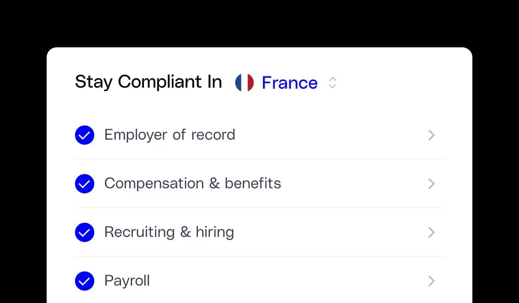Click the Recruiting & hiring checkmark icon

coord(85,232)
